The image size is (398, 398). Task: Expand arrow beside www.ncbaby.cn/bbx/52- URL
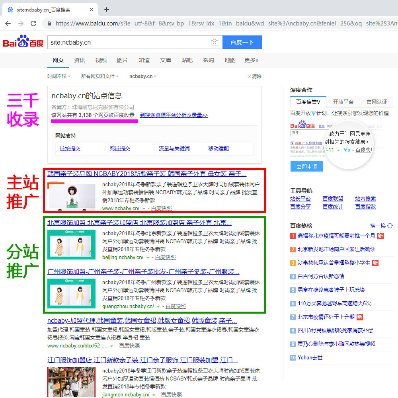point(111,346)
